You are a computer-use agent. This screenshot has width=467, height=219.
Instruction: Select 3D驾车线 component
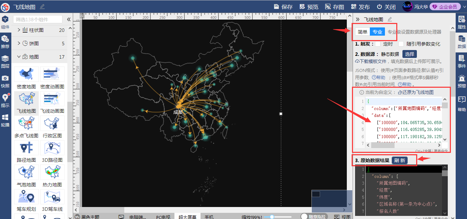pyautogui.click(x=52, y=200)
